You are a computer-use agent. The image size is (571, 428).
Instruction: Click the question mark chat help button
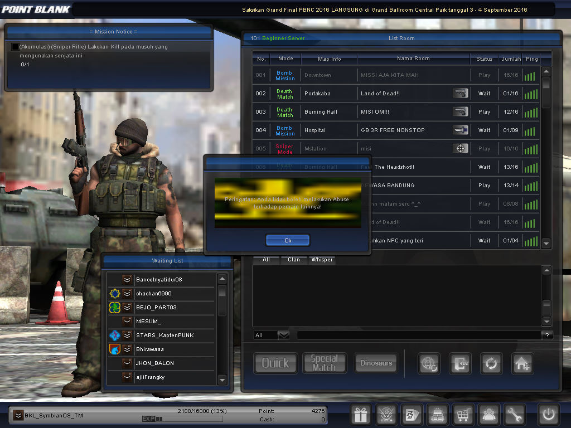(x=547, y=335)
